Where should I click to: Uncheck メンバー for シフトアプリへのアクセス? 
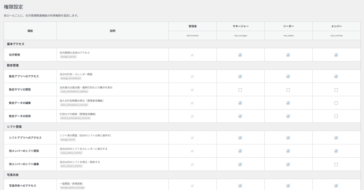(336, 138)
